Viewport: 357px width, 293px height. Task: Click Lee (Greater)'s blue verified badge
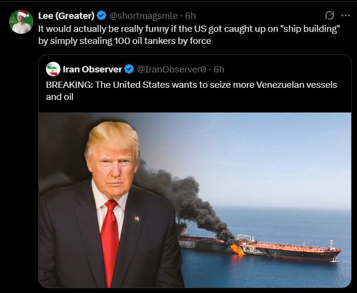tap(101, 15)
